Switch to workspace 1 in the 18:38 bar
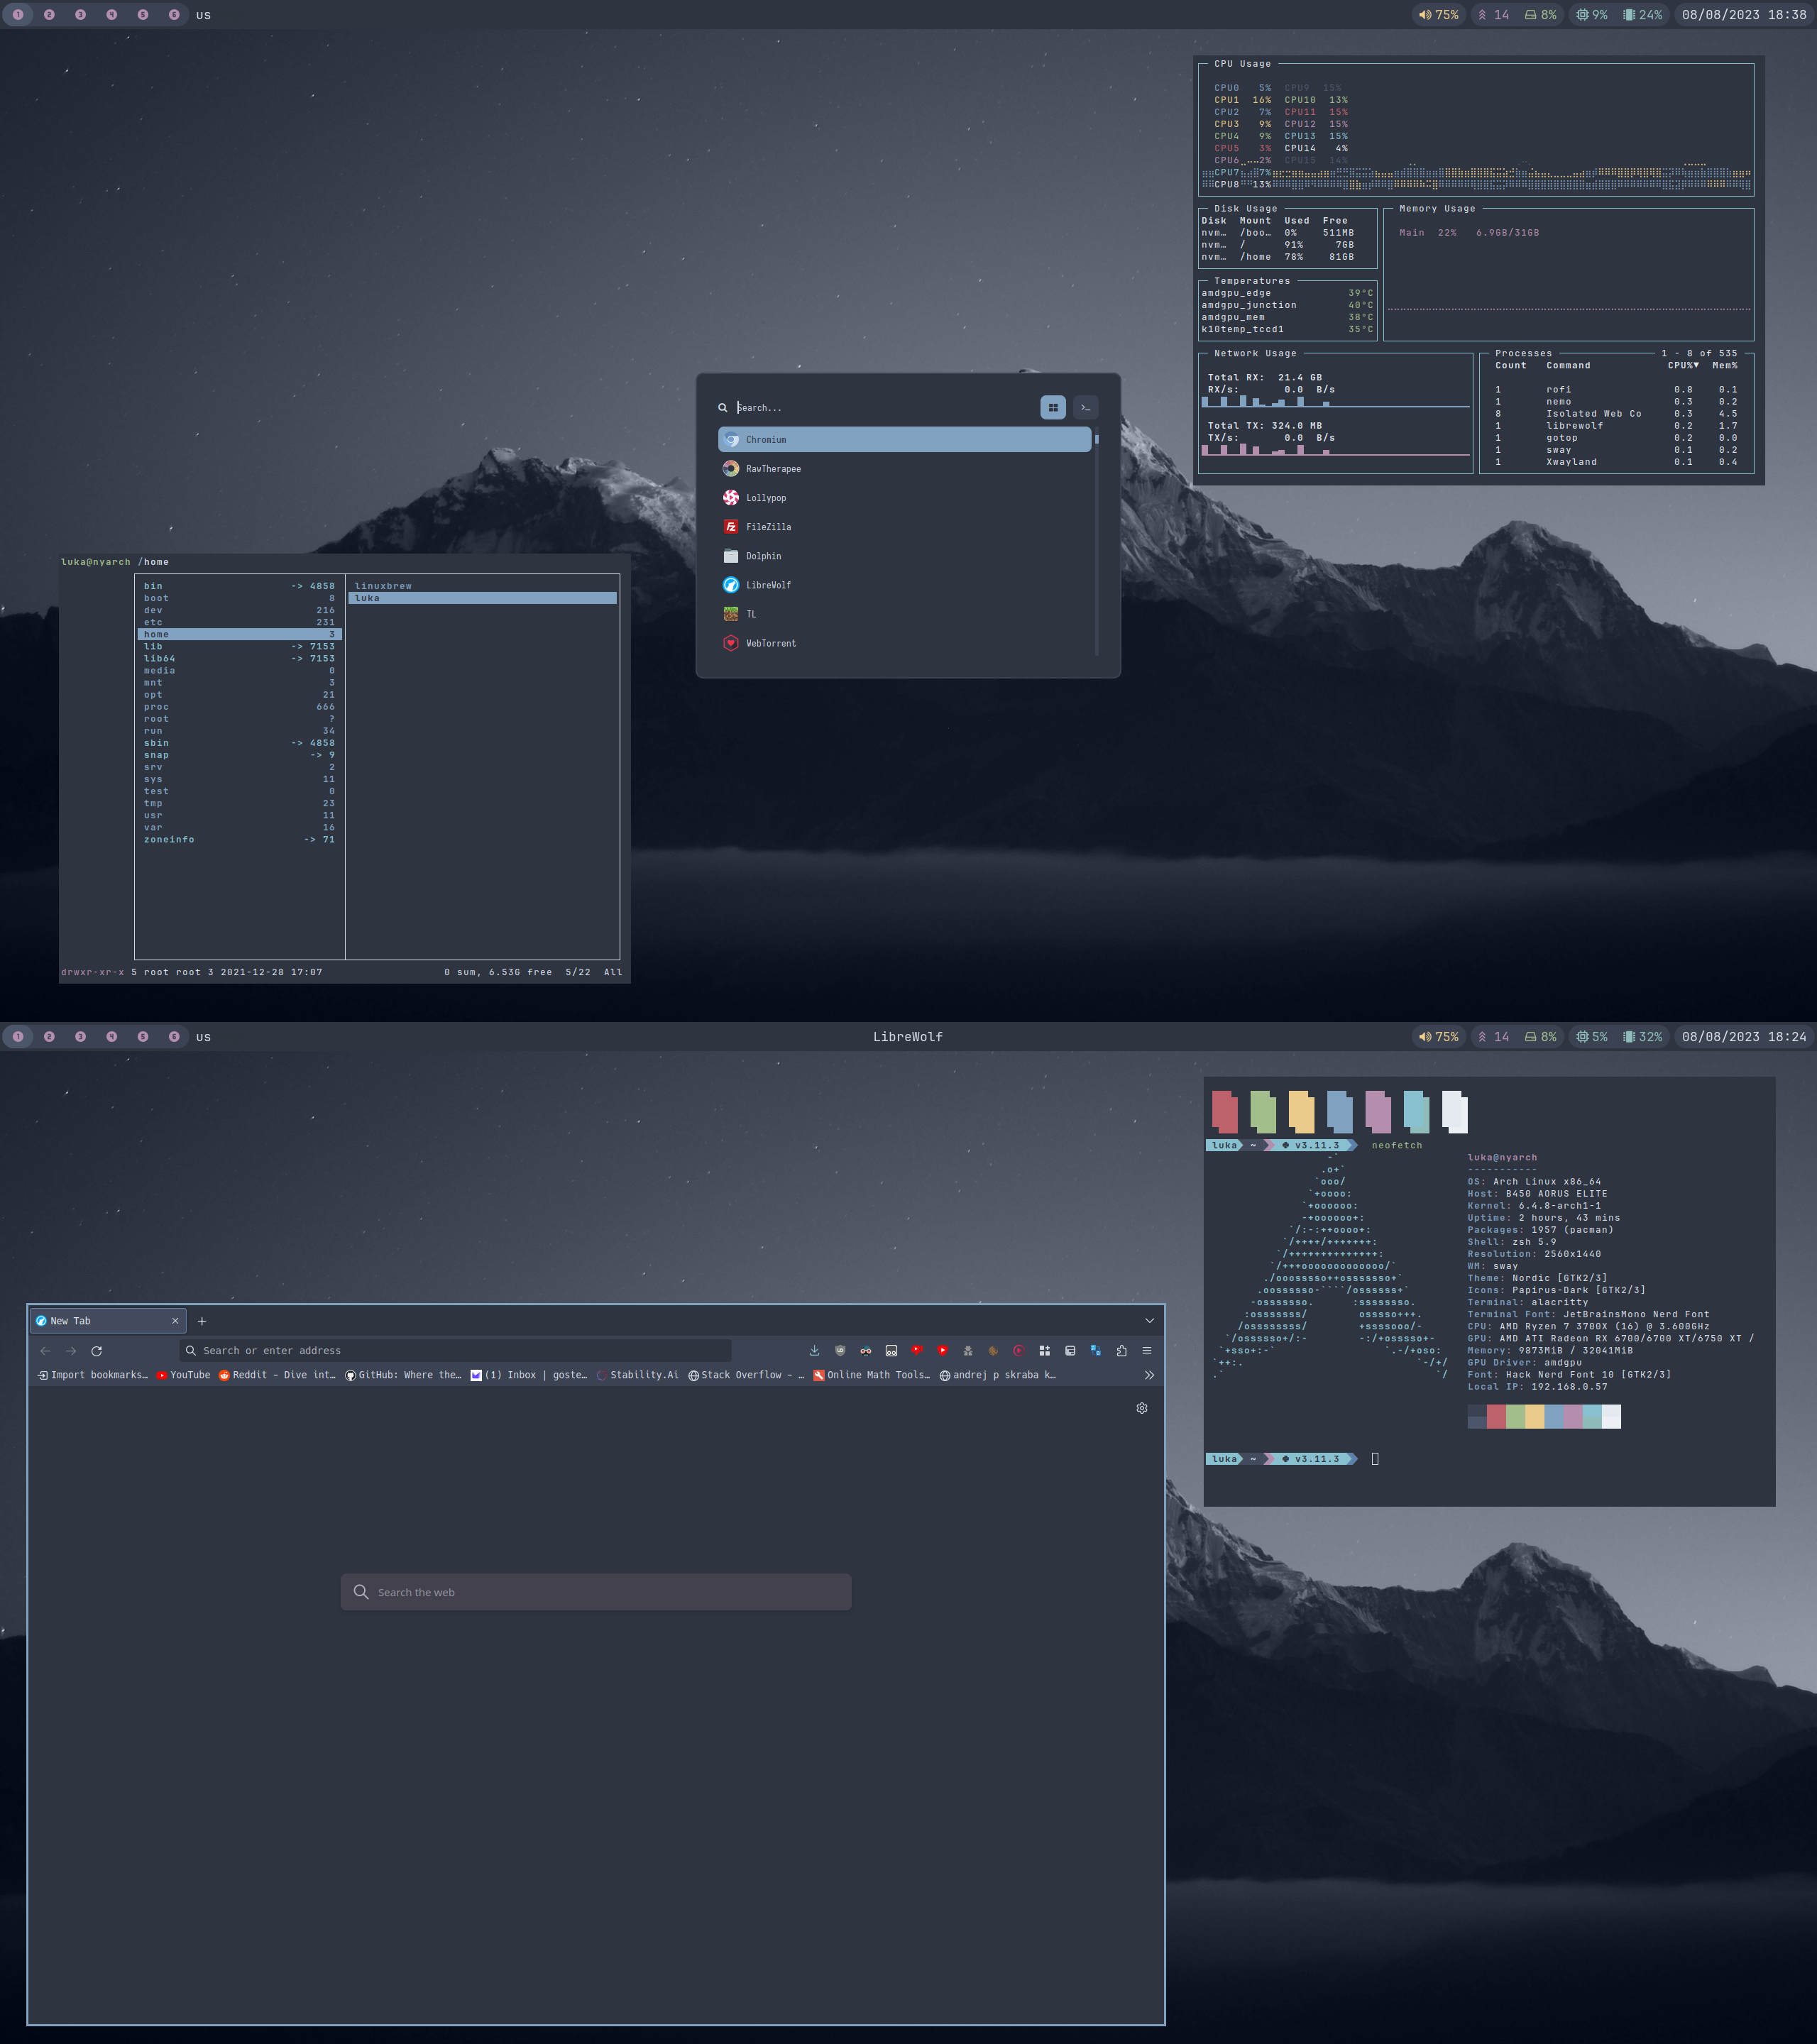This screenshot has width=1817, height=2044. pos(18,15)
